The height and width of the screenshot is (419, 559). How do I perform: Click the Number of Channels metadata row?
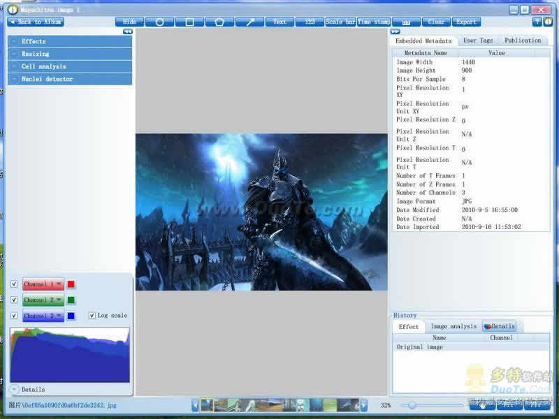(471, 193)
